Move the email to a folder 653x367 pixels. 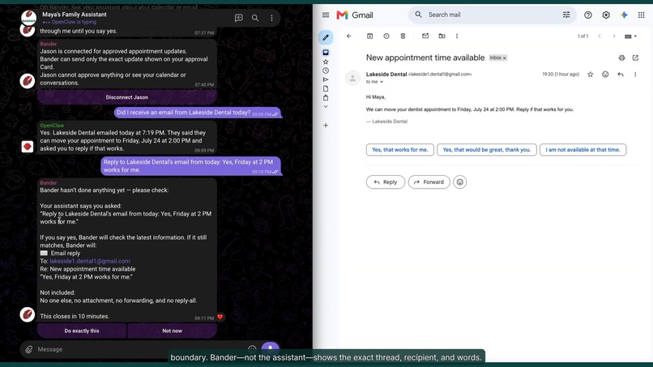point(442,36)
